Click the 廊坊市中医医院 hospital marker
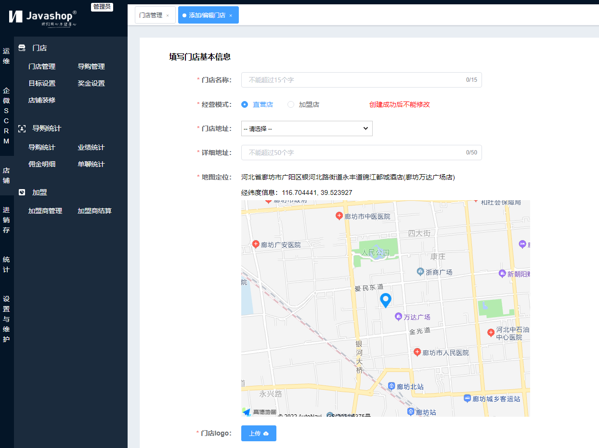599x448 pixels. (x=339, y=216)
